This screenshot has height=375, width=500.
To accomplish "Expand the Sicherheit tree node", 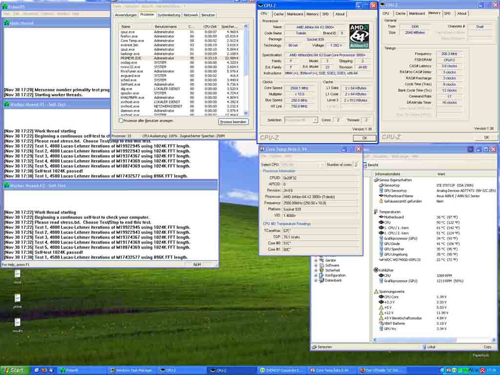I will click(x=316, y=271).
